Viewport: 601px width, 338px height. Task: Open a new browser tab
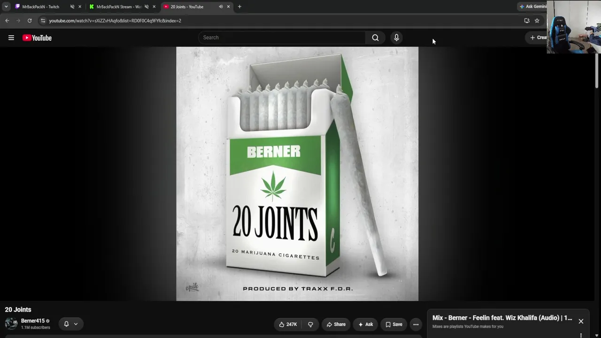(x=239, y=7)
